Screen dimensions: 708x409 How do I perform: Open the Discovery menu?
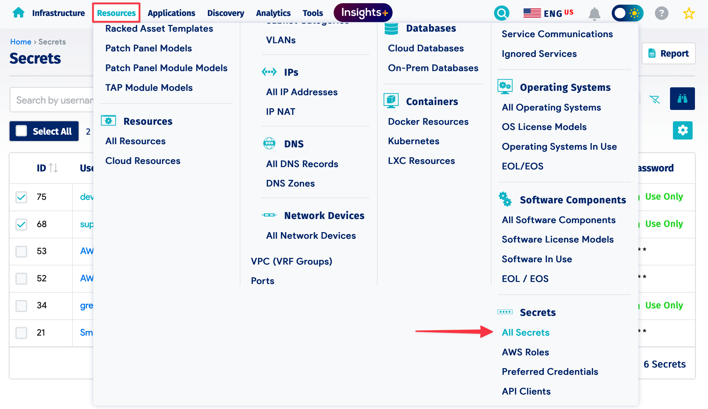(226, 13)
